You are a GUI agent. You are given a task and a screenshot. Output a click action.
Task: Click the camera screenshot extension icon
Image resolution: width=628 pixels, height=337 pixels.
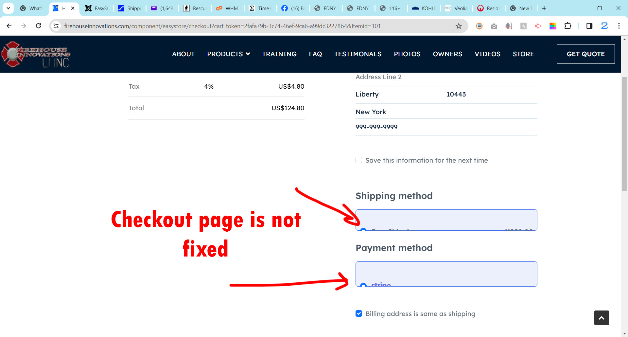pyautogui.click(x=494, y=26)
